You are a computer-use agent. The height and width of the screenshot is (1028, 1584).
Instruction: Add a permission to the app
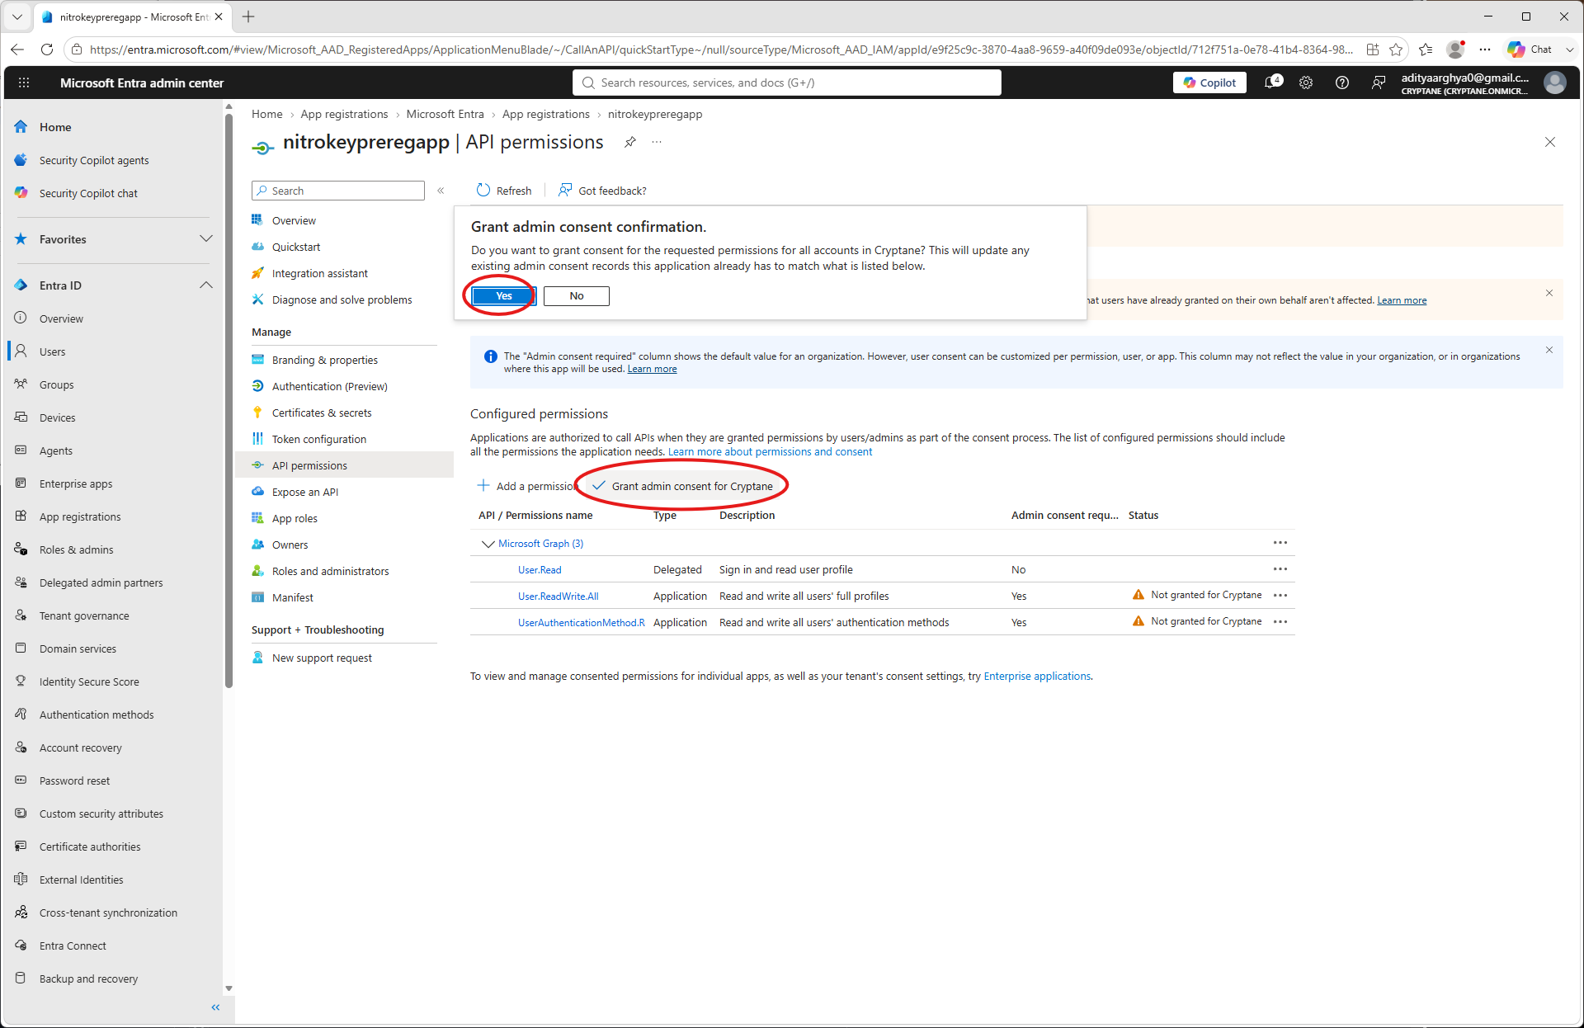coord(526,486)
